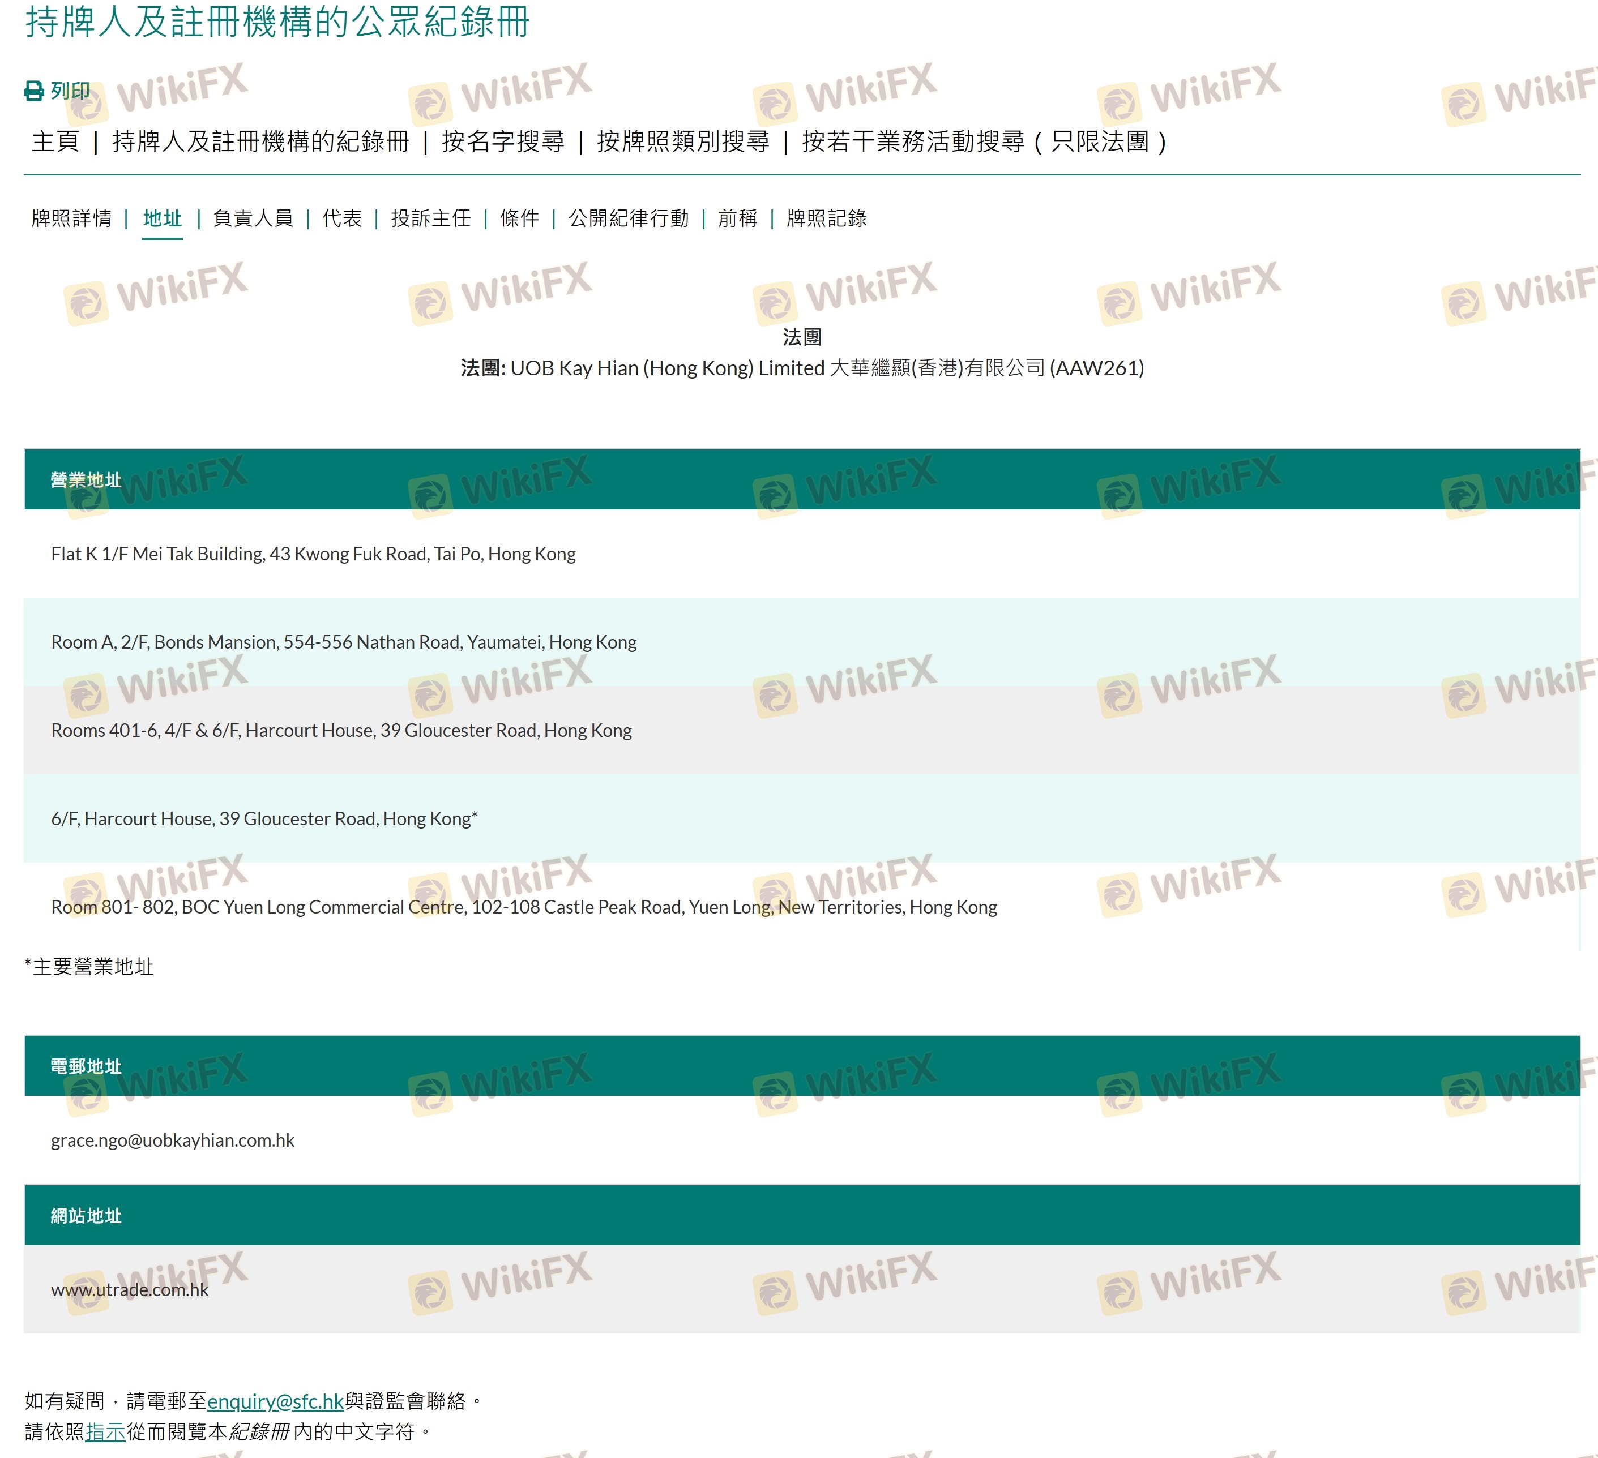
Task: Switch to the 投訴主任 tab
Action: click(x=430, y=218)
